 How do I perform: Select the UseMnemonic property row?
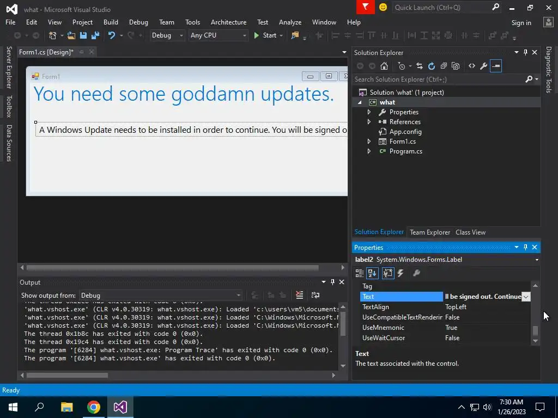pyautogui.click(x=446, y=328)
